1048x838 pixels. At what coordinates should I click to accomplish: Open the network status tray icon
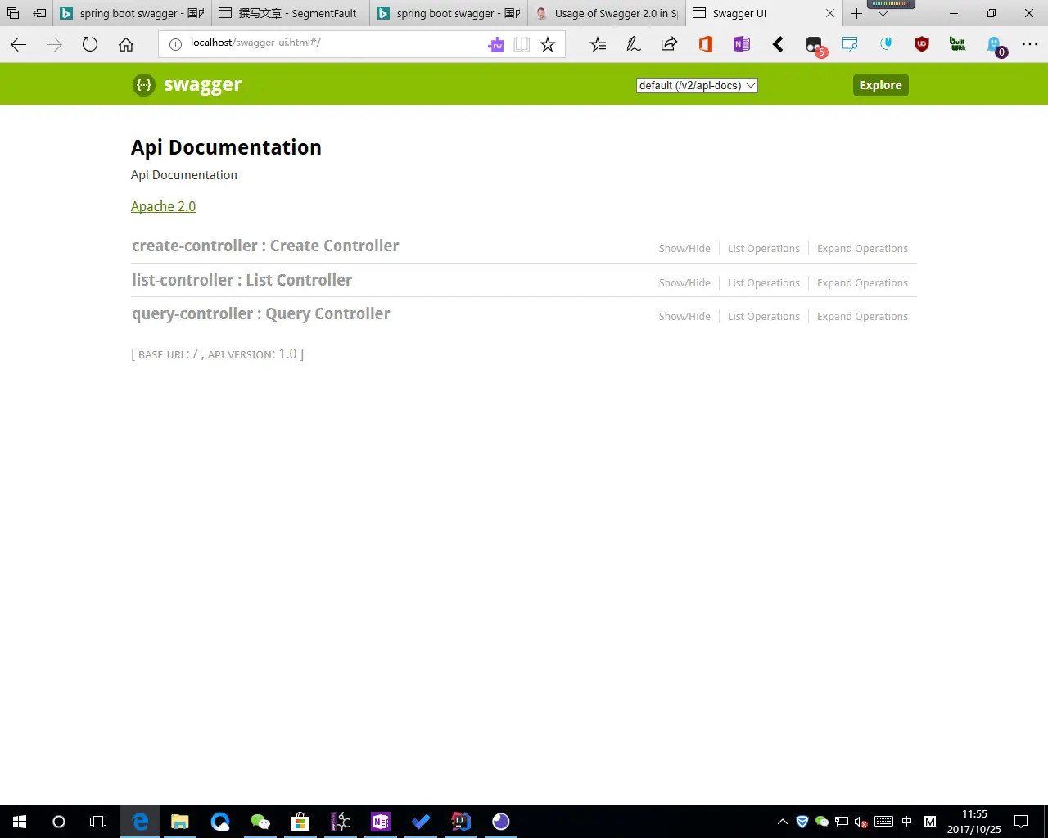coord(842,822)
